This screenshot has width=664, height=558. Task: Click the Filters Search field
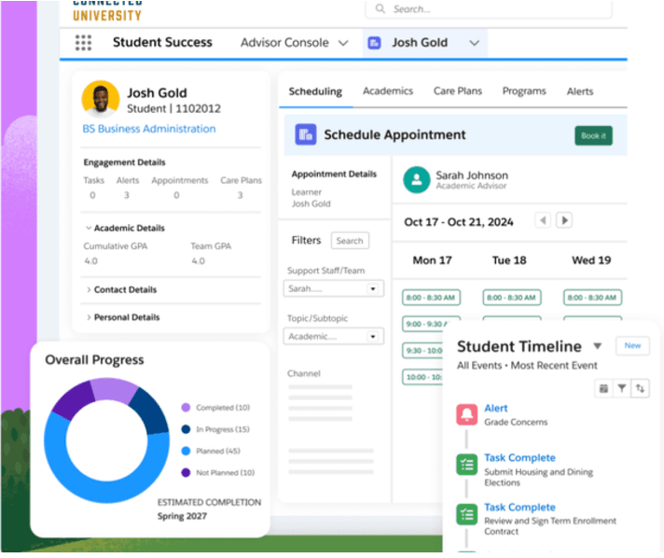click(350, 241)
